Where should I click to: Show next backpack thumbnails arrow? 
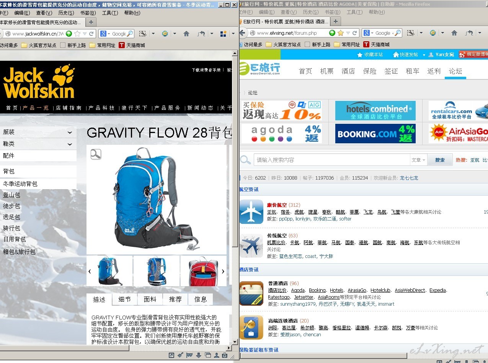click(x=223, y=271)
